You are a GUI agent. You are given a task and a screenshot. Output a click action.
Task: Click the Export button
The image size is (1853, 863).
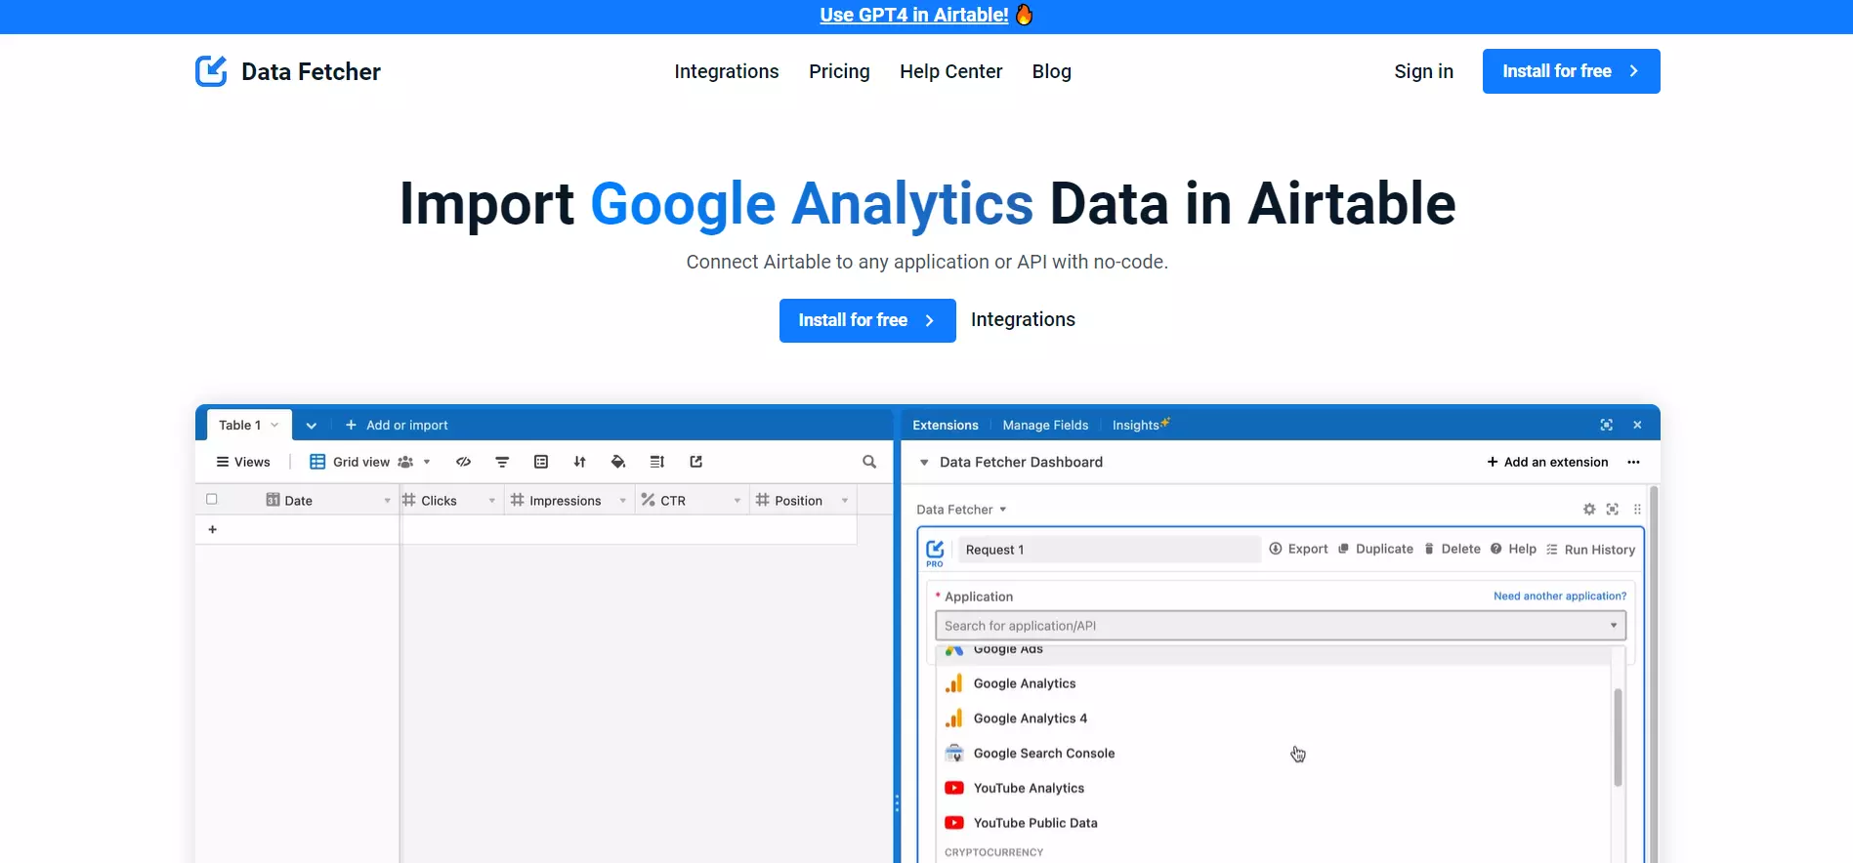tap(1298, 549)
